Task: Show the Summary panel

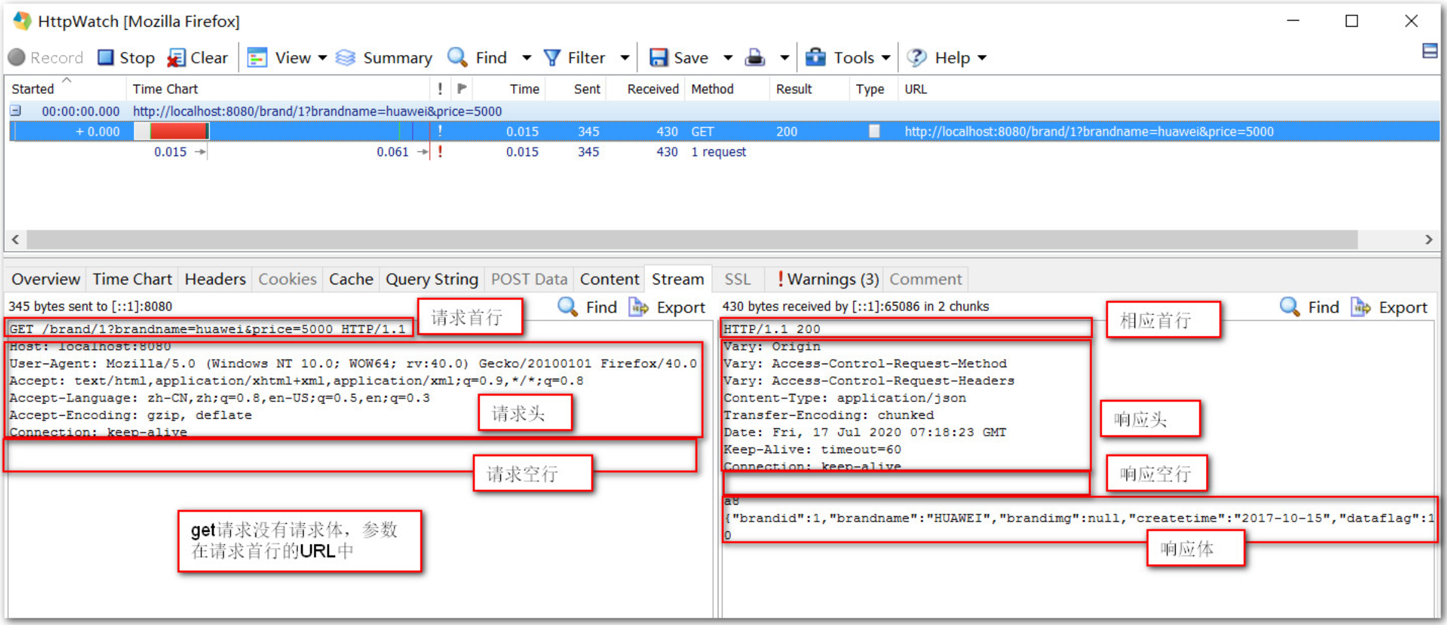Action: (385, 57)
